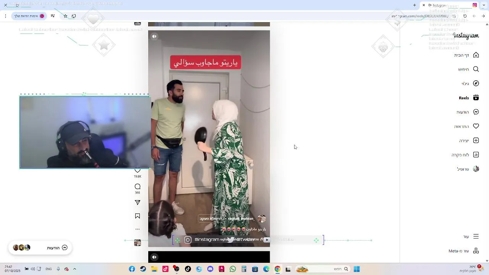Open the system volume tray icon
This screenshot has height=275, width=489.
[32, 269]
